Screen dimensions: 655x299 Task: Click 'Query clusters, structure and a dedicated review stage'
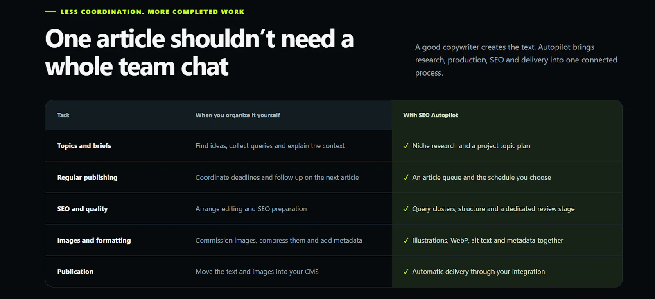pyautogui.click(x=493, y=209)
